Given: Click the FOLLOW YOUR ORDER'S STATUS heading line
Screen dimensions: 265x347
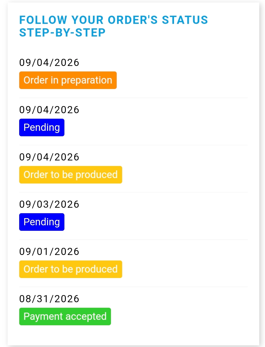Looking at the screenshot, I should [114, 20].
